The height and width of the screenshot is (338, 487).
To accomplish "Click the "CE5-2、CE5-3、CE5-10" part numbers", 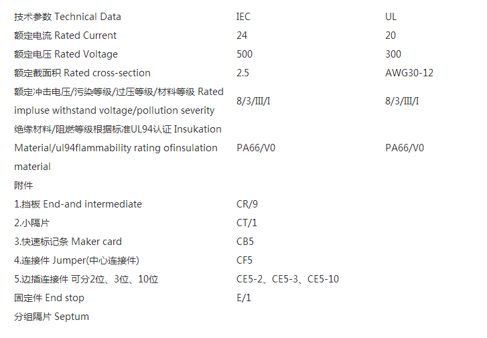I will pyautogui.click(x=287, y=279).
